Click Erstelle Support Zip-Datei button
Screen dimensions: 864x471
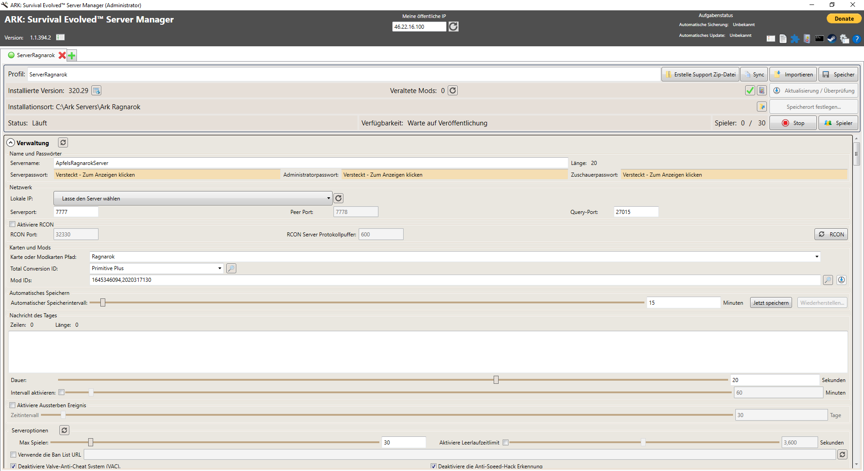tap(700, 75)
